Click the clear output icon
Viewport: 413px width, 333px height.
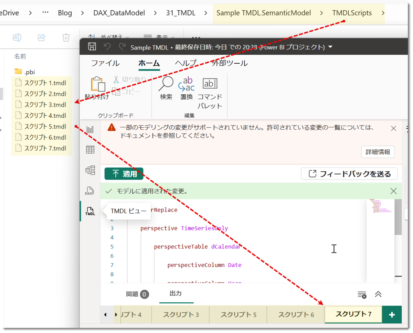click(362, 294)
